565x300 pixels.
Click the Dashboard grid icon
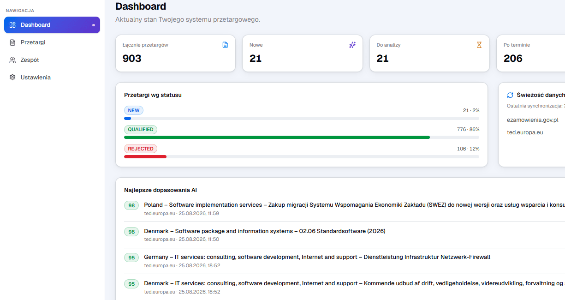click(x=12, y=25)
